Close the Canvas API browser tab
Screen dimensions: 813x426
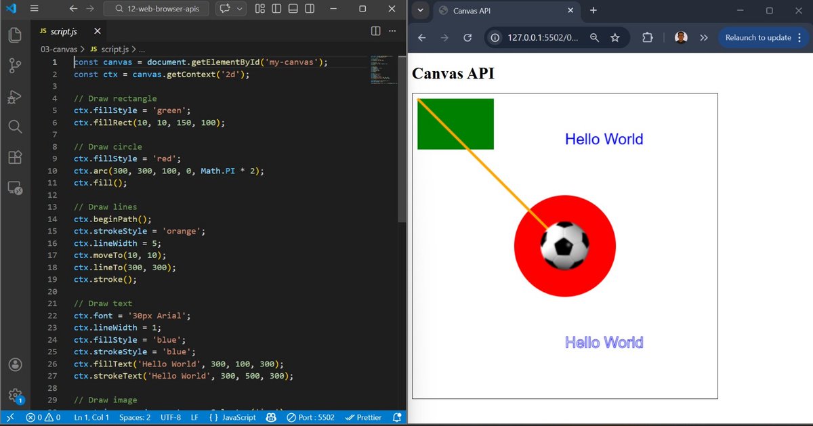pyautogui.click(x=570, y=11)
